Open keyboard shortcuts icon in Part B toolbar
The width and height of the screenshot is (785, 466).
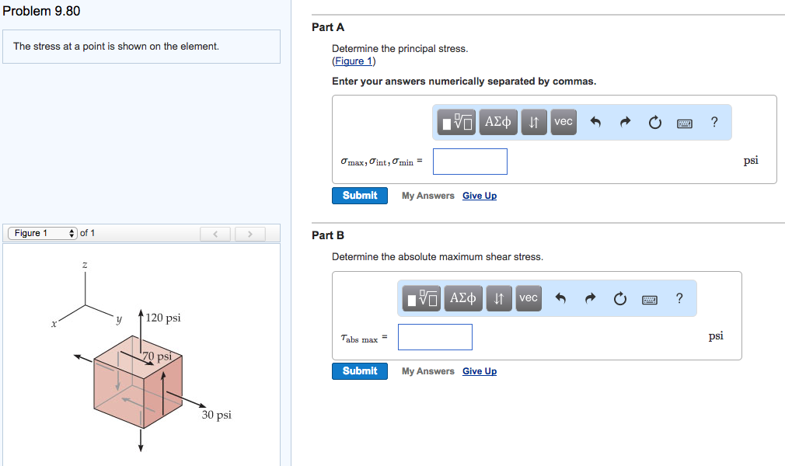tap(649, 300)
